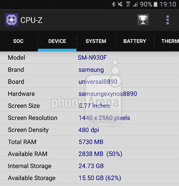Tap the cellular signal bars icon

click(x=135, y=4)
